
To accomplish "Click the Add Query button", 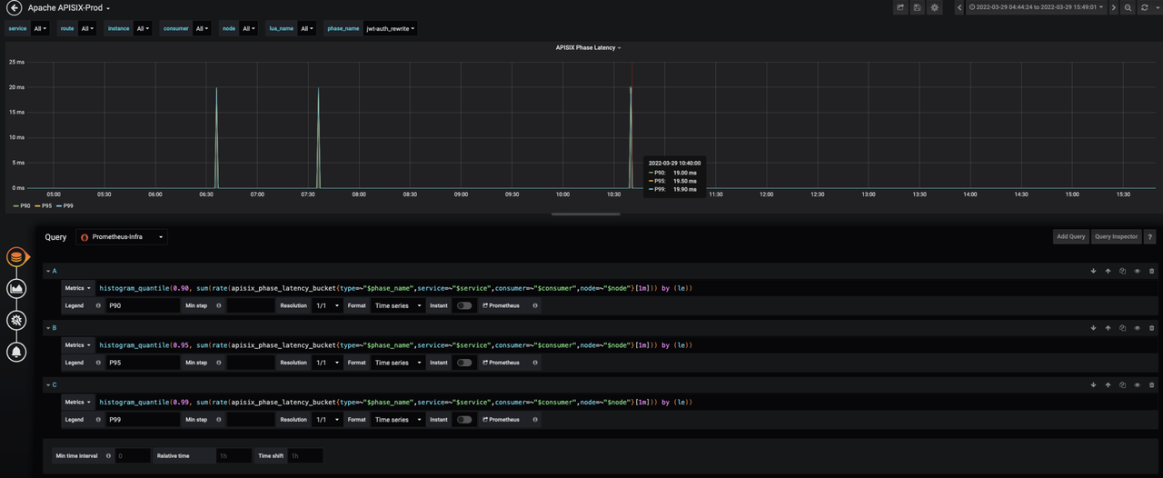I will 1070,236.
